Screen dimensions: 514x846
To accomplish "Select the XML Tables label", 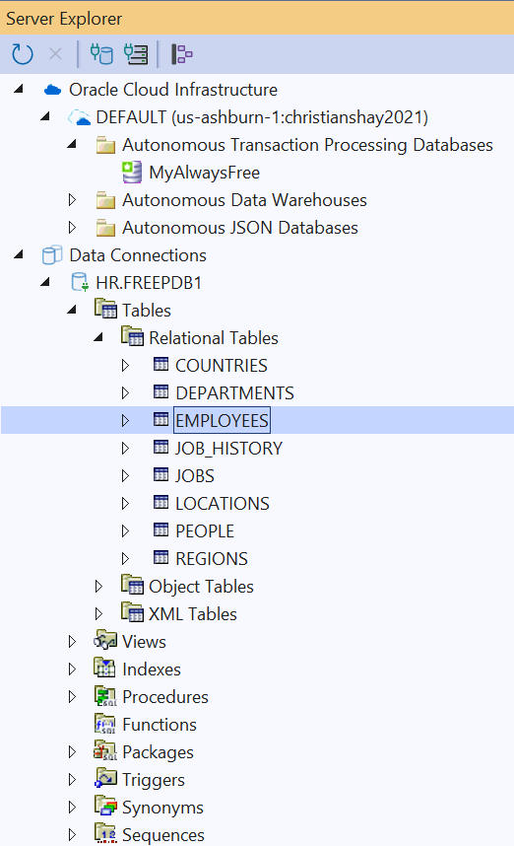I will tap(193, 614).
